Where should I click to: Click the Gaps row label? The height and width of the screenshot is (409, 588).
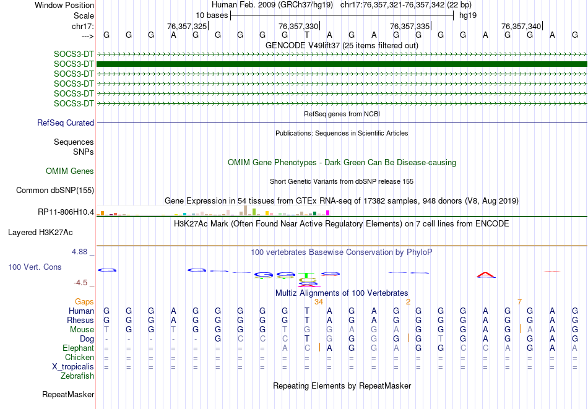[x=84, y=302]
